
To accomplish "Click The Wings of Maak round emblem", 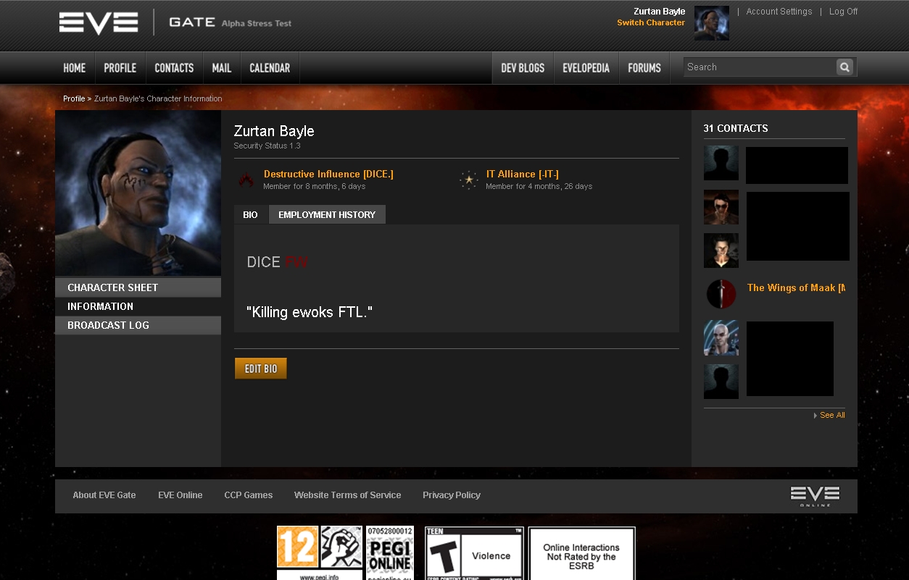I will (x=721, y=294).
